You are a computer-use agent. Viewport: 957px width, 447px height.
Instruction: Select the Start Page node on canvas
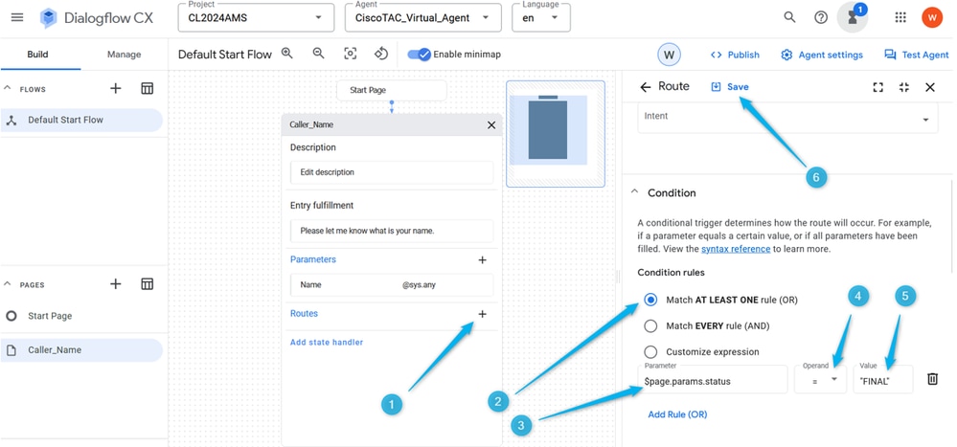pos(391,90)
